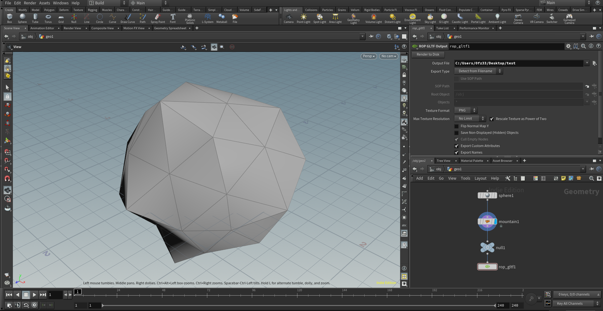The height and width of the screenshot is (311, 603).
Task: Select the rop_gltf1 node in network
Action: (487, 267)
